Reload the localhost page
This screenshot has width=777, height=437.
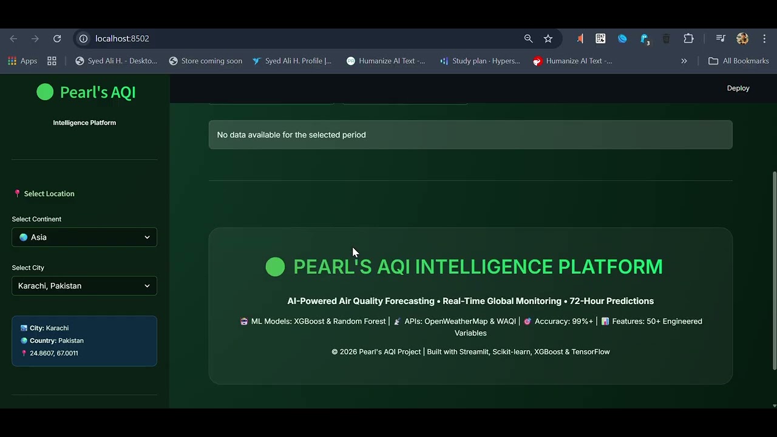pyautogui.click(x=57, y=38)
